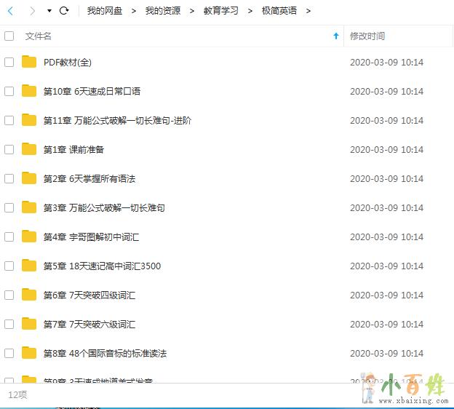Check the box for 第10章 6天速成日常口语
The width and height of the screenshot is (454, 409).
click(9, 91)
